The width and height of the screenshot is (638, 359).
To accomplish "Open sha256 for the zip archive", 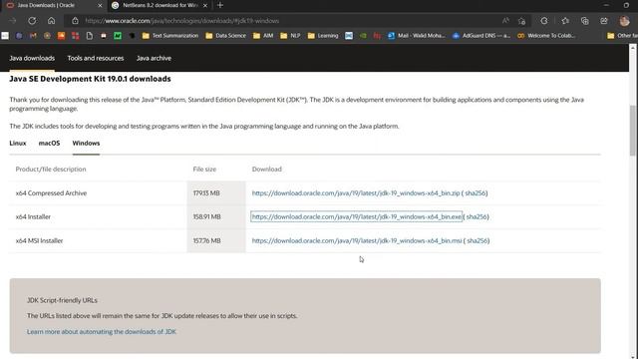I will 476,192.
